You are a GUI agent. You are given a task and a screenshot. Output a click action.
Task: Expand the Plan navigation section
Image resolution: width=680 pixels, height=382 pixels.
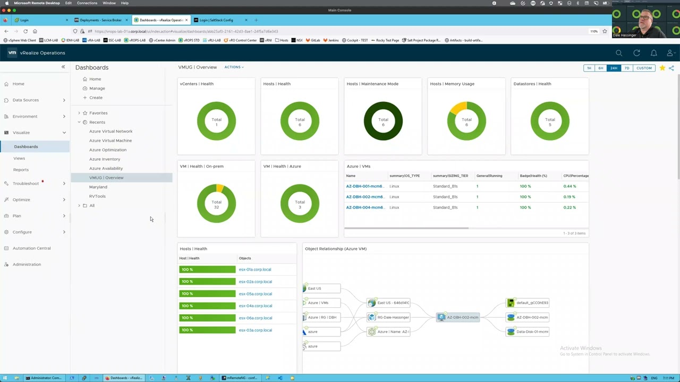[64, 216]
